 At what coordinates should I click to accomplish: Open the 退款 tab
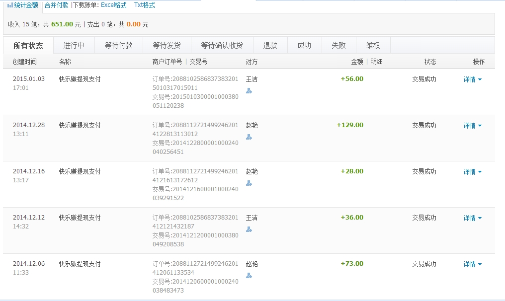270,45
